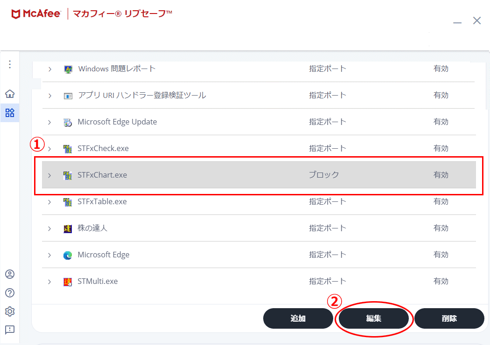This screenshot has width=490, height=345.
Task: Expand the STFxCheck.exe row
Action: (49, 149)
